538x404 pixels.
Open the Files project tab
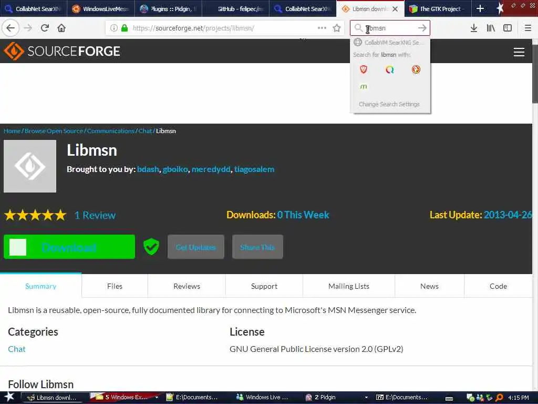(115, 286)
